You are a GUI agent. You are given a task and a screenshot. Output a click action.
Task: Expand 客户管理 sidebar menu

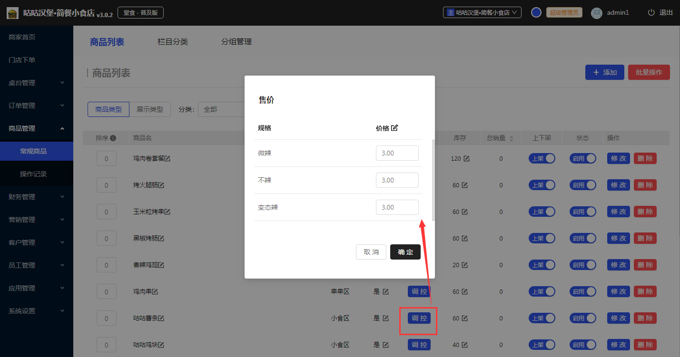[x=37, y=242]
